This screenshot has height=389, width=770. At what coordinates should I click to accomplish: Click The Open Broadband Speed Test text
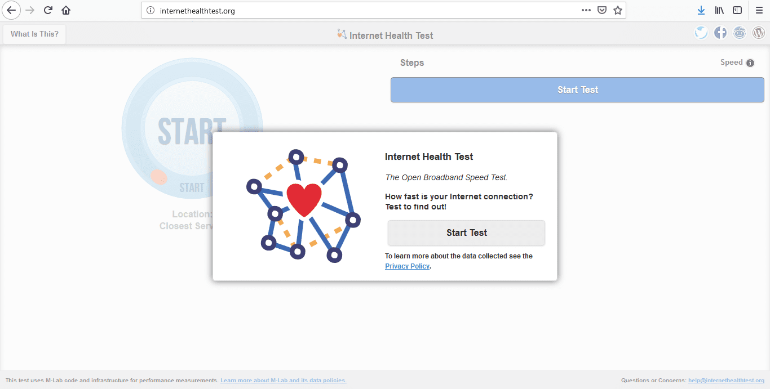click(446, 177)
